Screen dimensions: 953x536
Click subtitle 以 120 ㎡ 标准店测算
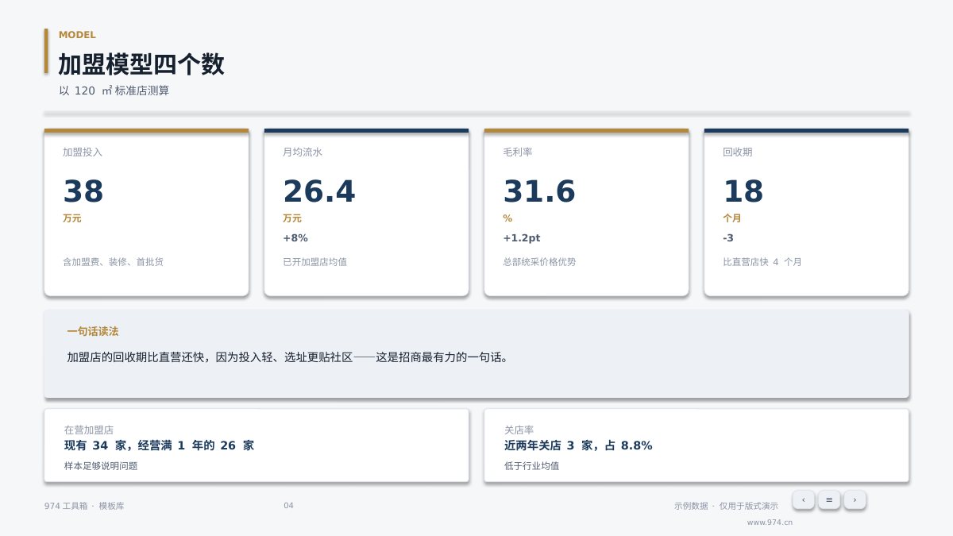pos(114,91)
